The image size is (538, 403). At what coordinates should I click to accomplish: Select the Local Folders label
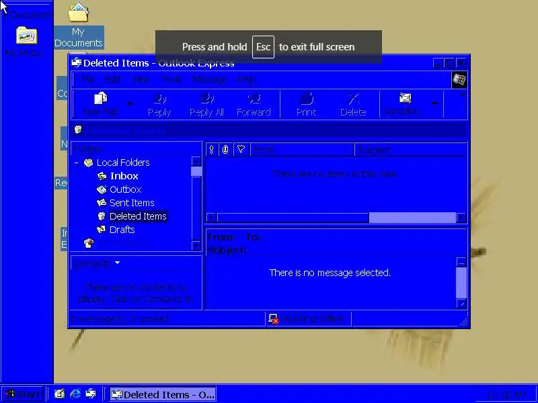(x=123, y=163)
